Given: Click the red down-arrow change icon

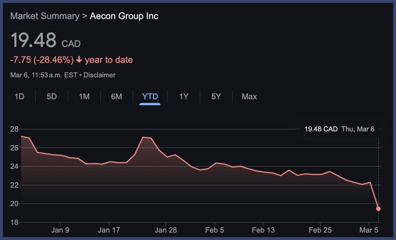Looking at the screenshot, I should click(x=79, y=60).
